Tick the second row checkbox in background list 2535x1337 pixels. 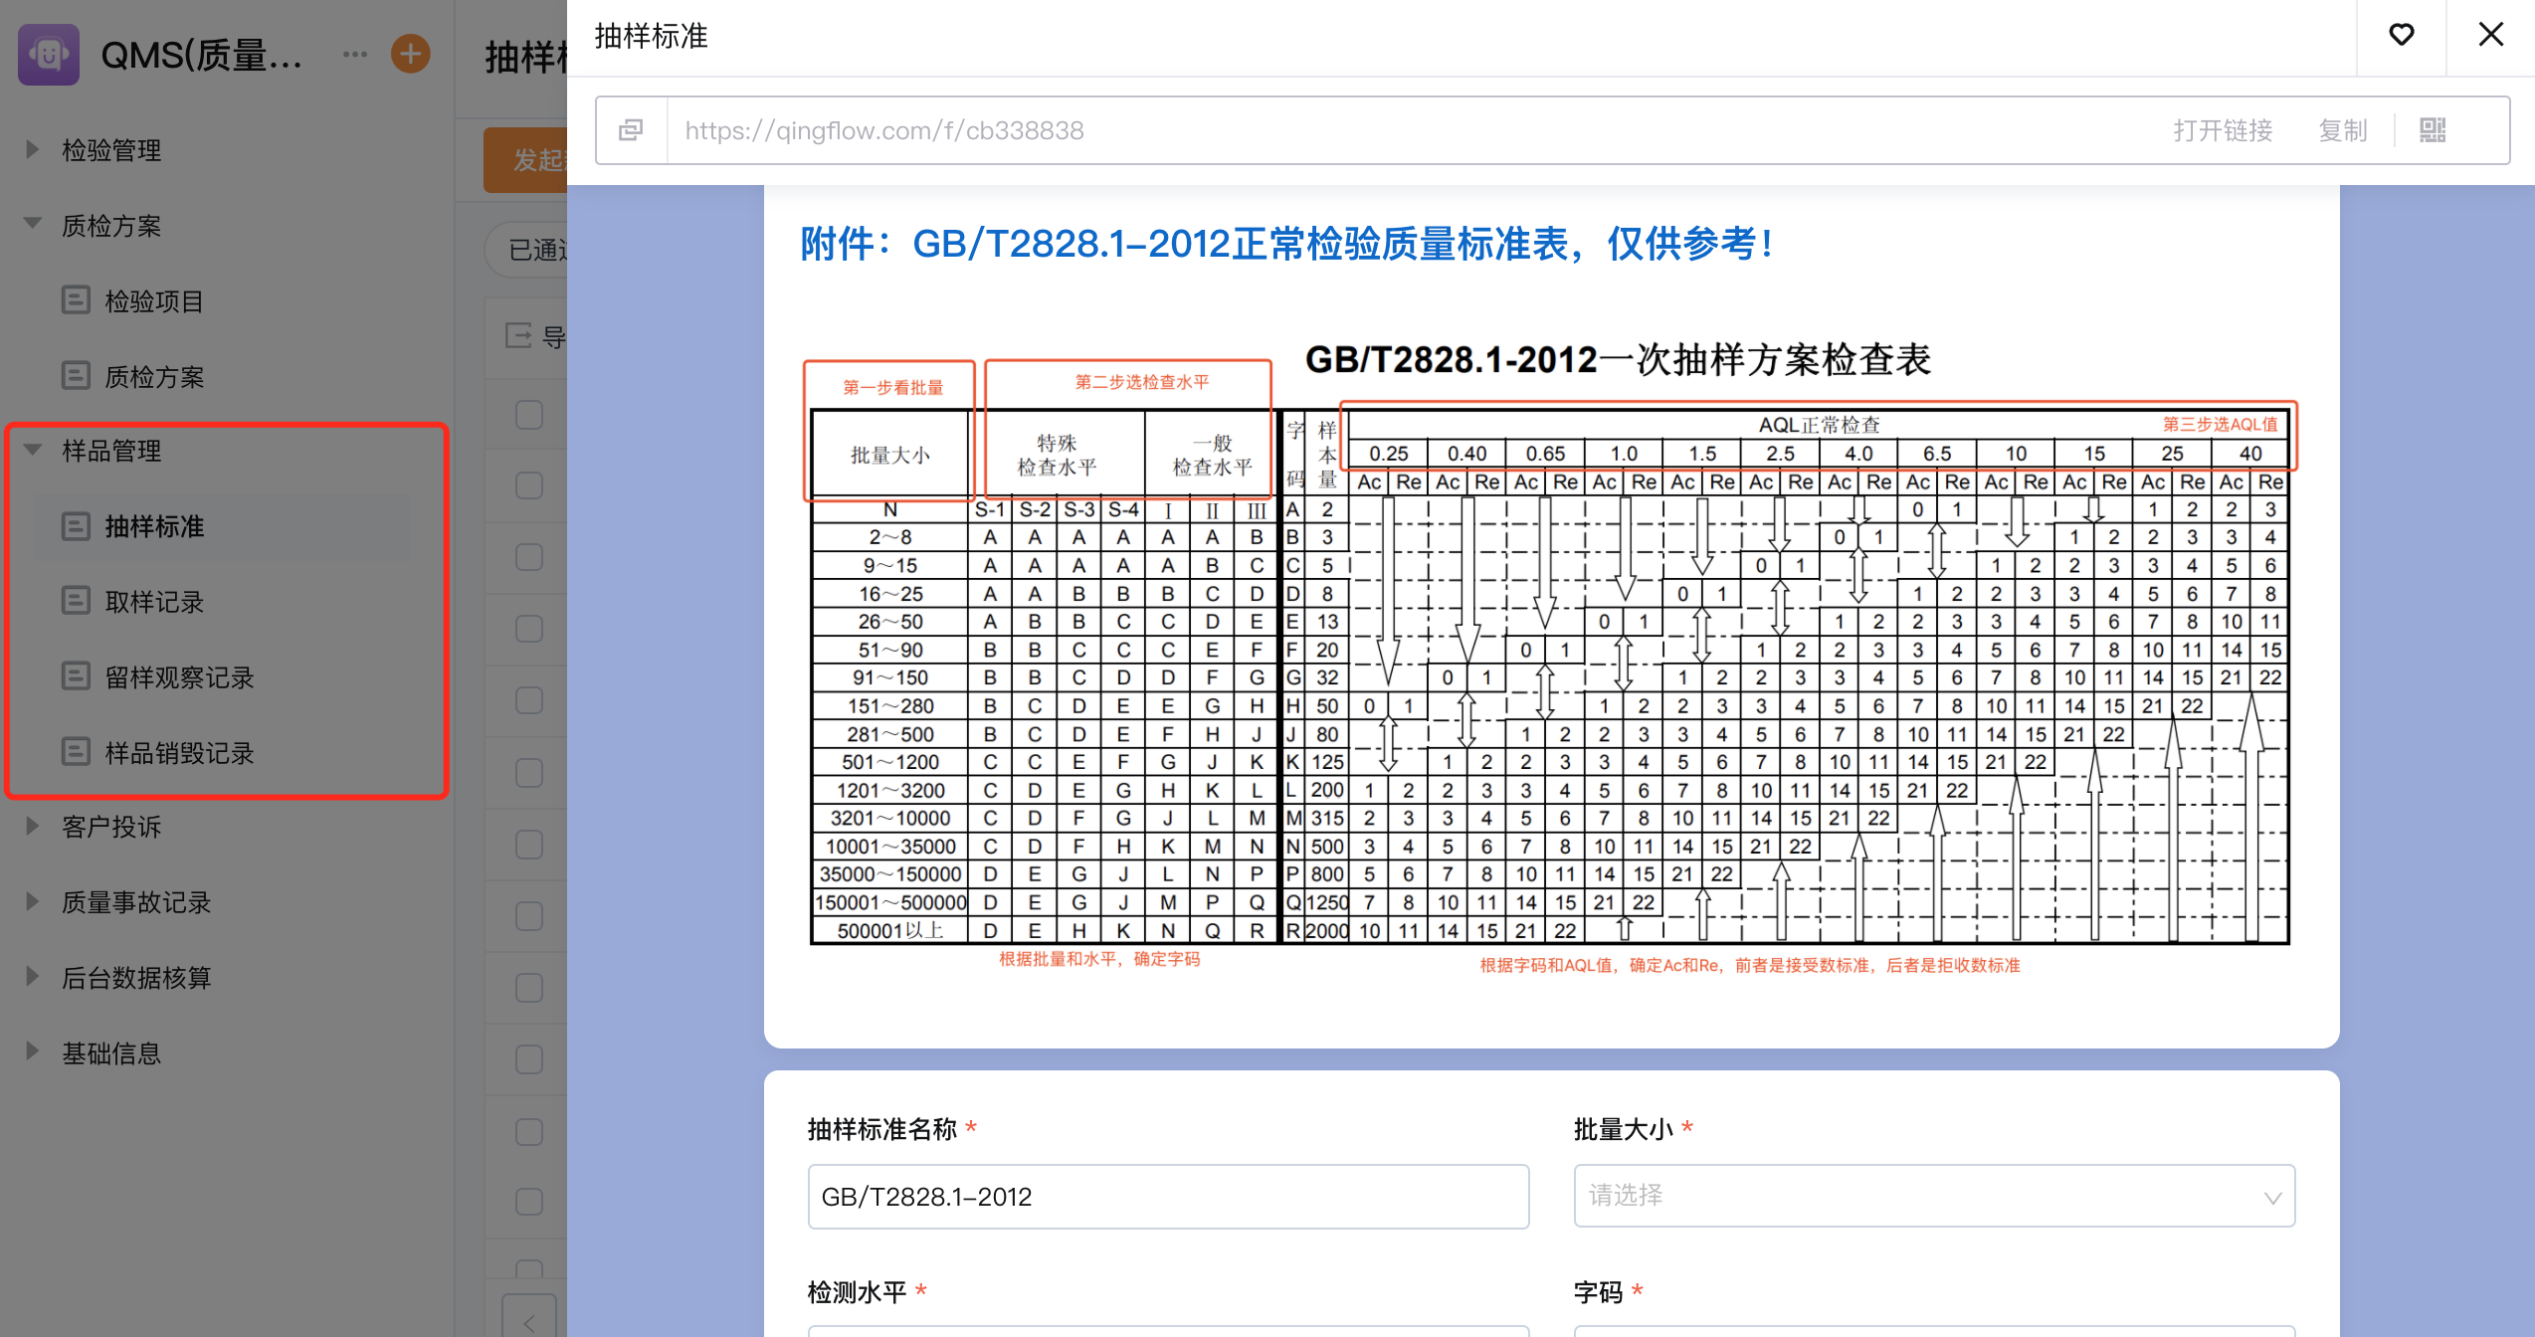pos(529,485)
